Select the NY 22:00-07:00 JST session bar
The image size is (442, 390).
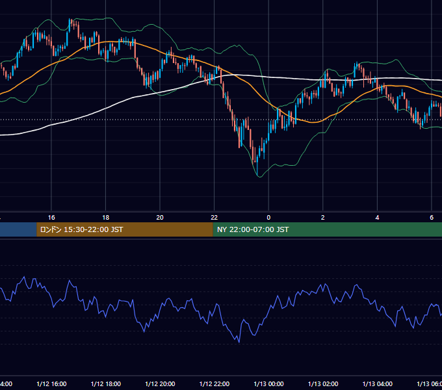click(327, 229)
